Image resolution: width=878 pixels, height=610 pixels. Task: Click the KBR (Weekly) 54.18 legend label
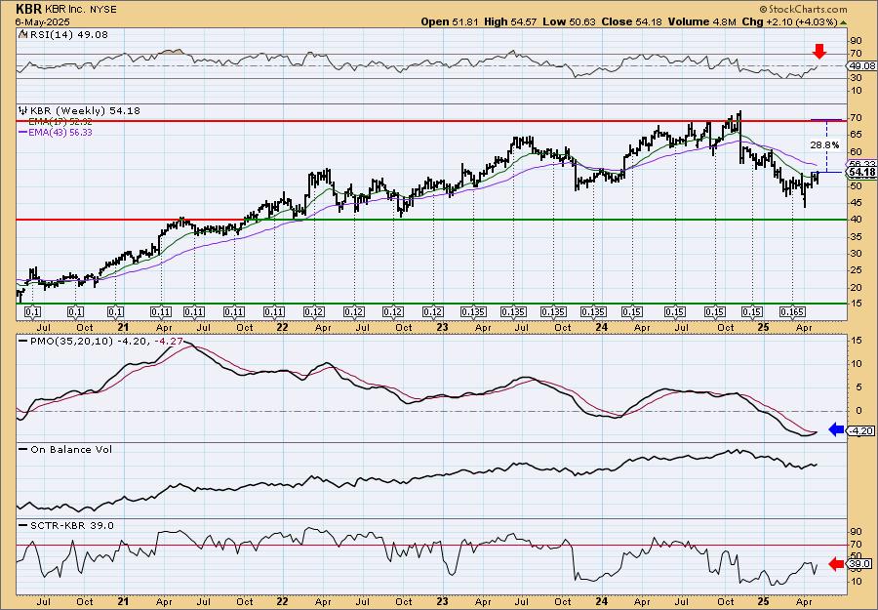[85, 111]
